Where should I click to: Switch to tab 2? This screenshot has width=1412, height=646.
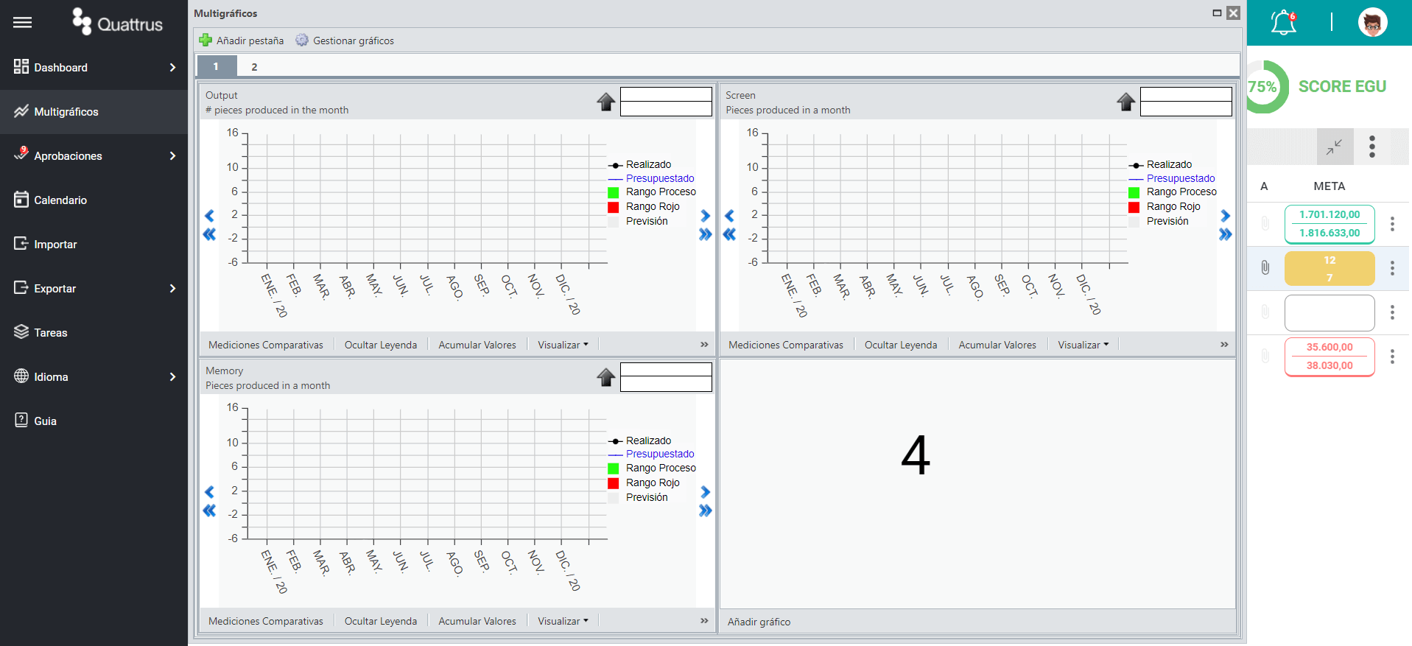coord(254,67)
